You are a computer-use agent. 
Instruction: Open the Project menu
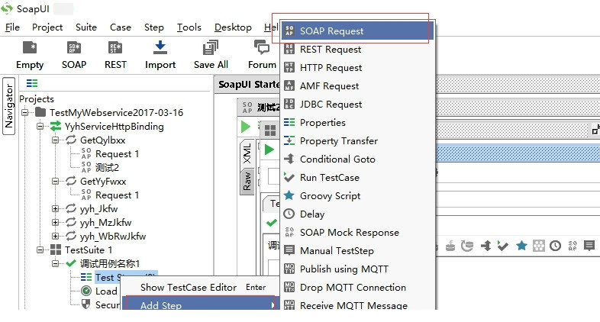pos(47,27)
